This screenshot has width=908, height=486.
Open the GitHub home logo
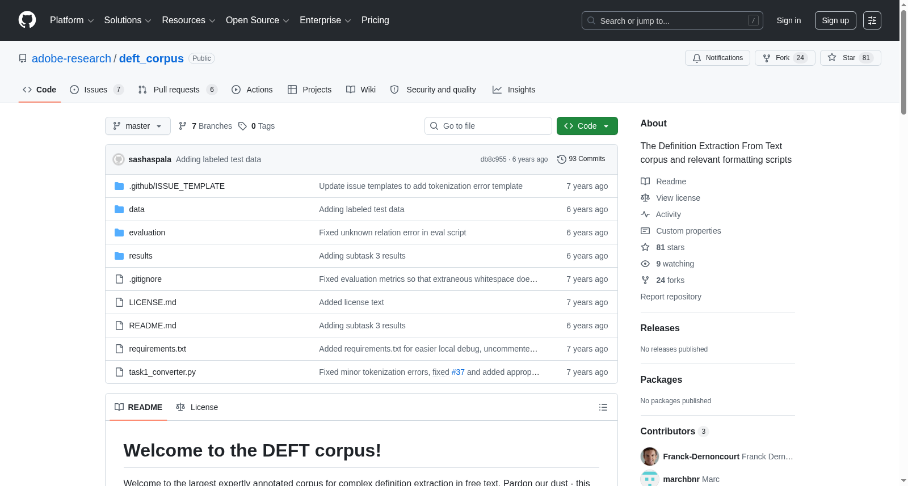(27, 20)
